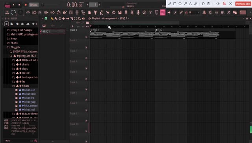Click the microphone recording icon in toolbar
This screenshot has width=252, height=143.
pos(138,12)
